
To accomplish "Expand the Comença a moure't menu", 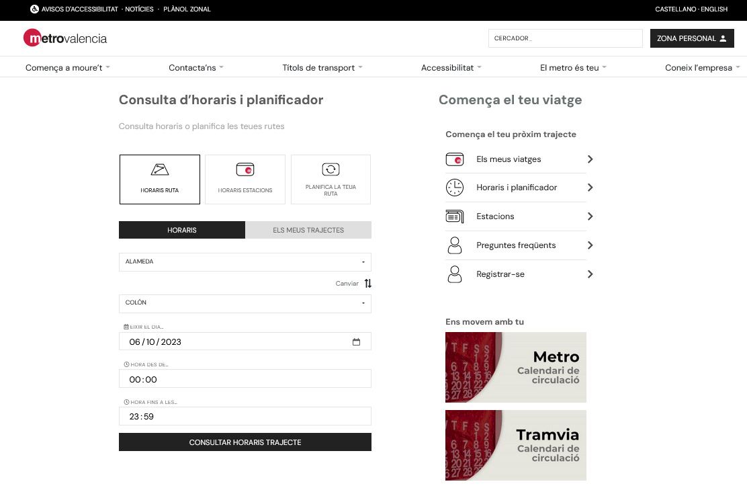I will coord(67,67).
